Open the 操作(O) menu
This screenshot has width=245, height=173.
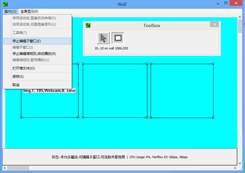pyautogui.click(x=10, y=11)
